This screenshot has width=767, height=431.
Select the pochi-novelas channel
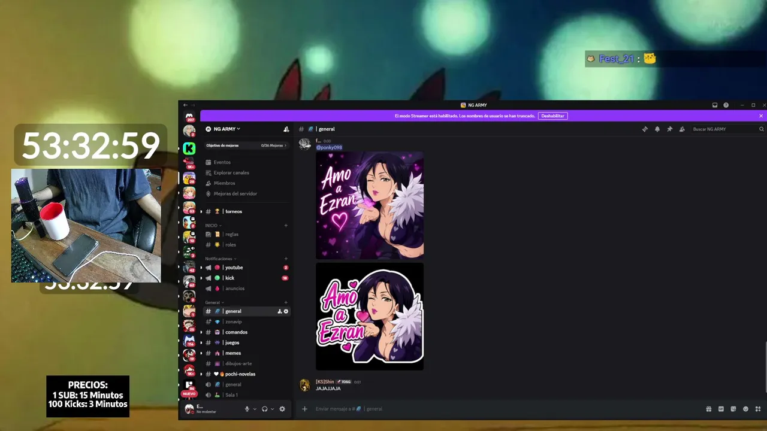click(247, 374)
